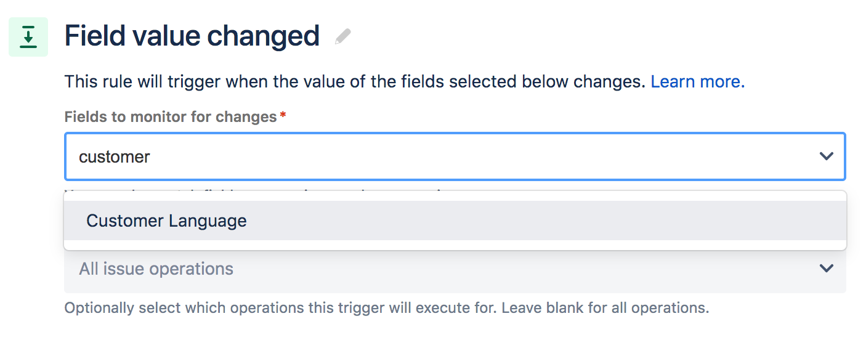
Task: Focus the field search box containing customer
Action: point(455,156)
